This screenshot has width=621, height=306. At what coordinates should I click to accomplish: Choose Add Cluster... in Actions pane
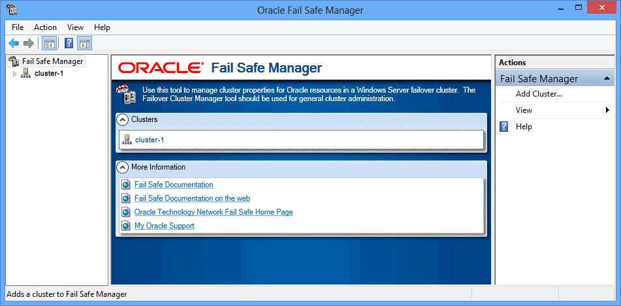point(539,94)
